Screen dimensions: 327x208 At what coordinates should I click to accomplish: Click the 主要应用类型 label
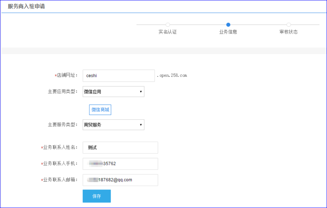[x=63, y=92]
